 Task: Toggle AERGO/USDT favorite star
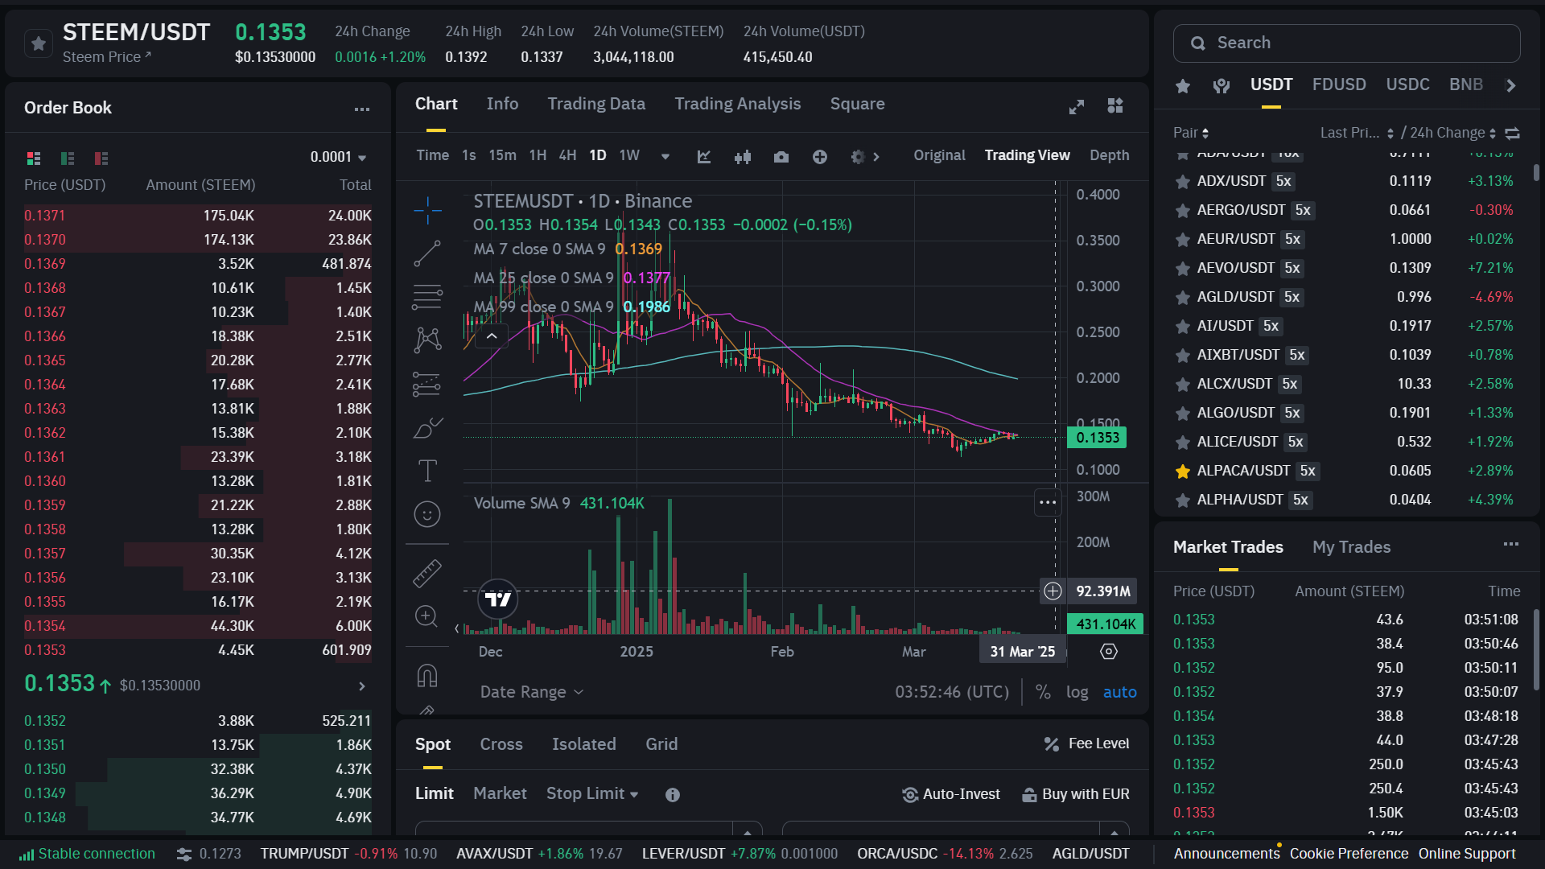coord(1183,211)
